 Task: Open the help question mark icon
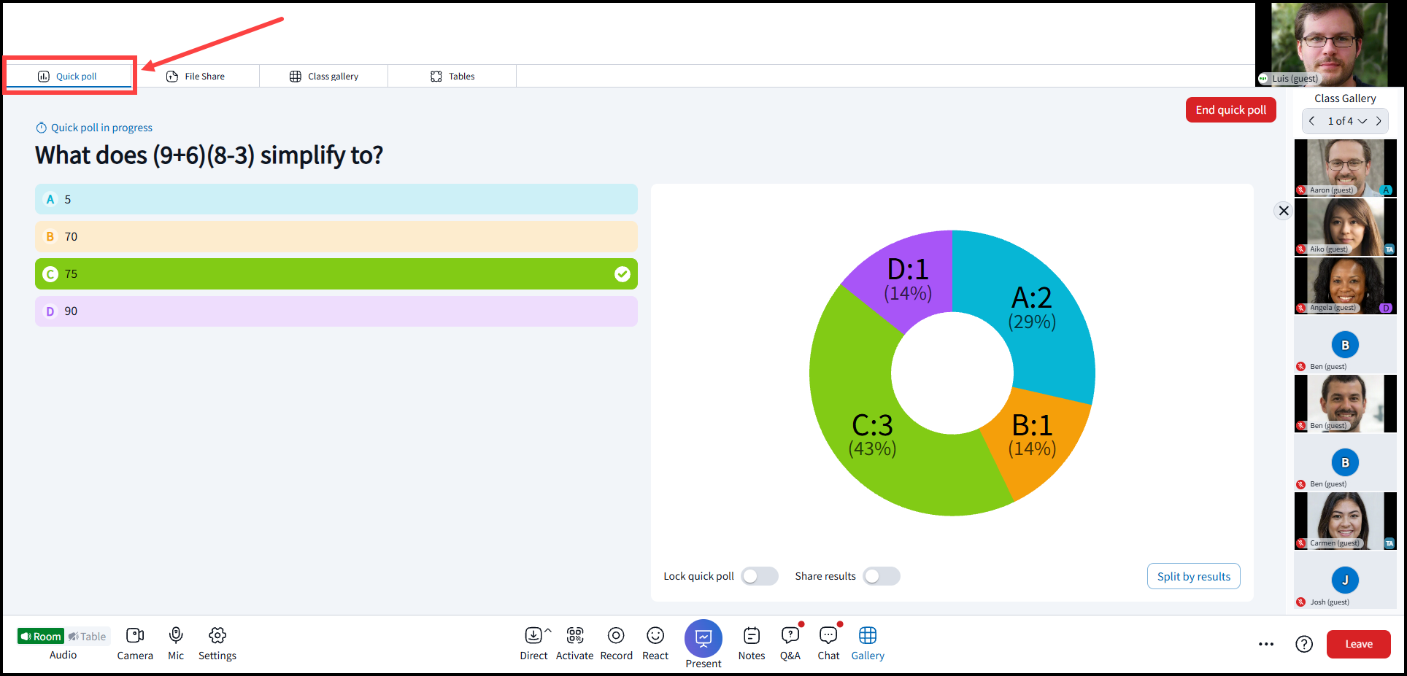[x=1304, y=644]
